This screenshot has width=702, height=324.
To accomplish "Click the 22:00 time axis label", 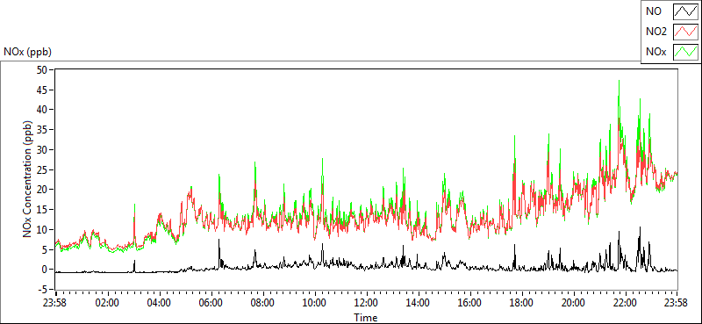I will pos(626,303).
